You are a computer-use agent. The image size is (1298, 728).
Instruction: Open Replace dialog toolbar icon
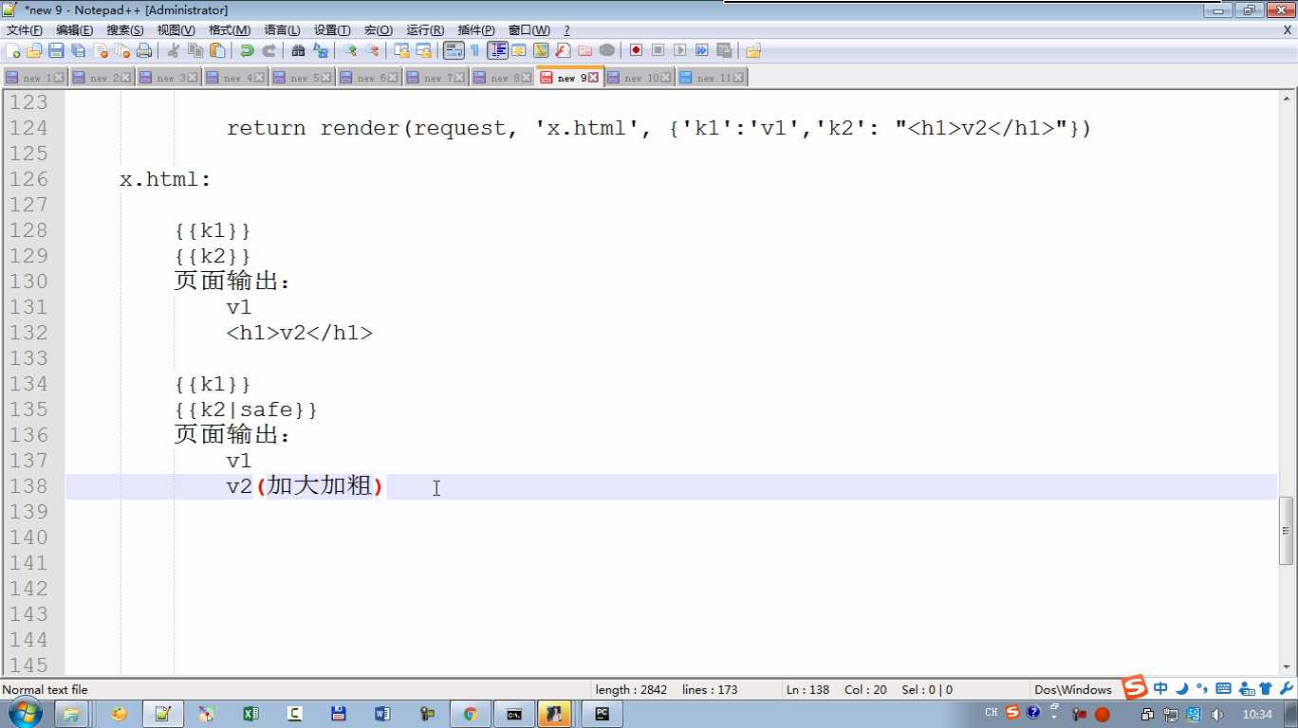tap(321, 50)
